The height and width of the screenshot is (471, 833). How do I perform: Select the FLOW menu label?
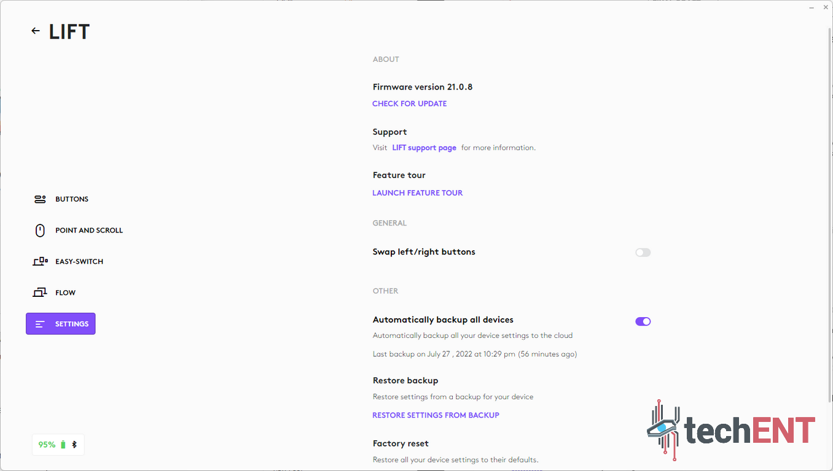coord(65,293)
